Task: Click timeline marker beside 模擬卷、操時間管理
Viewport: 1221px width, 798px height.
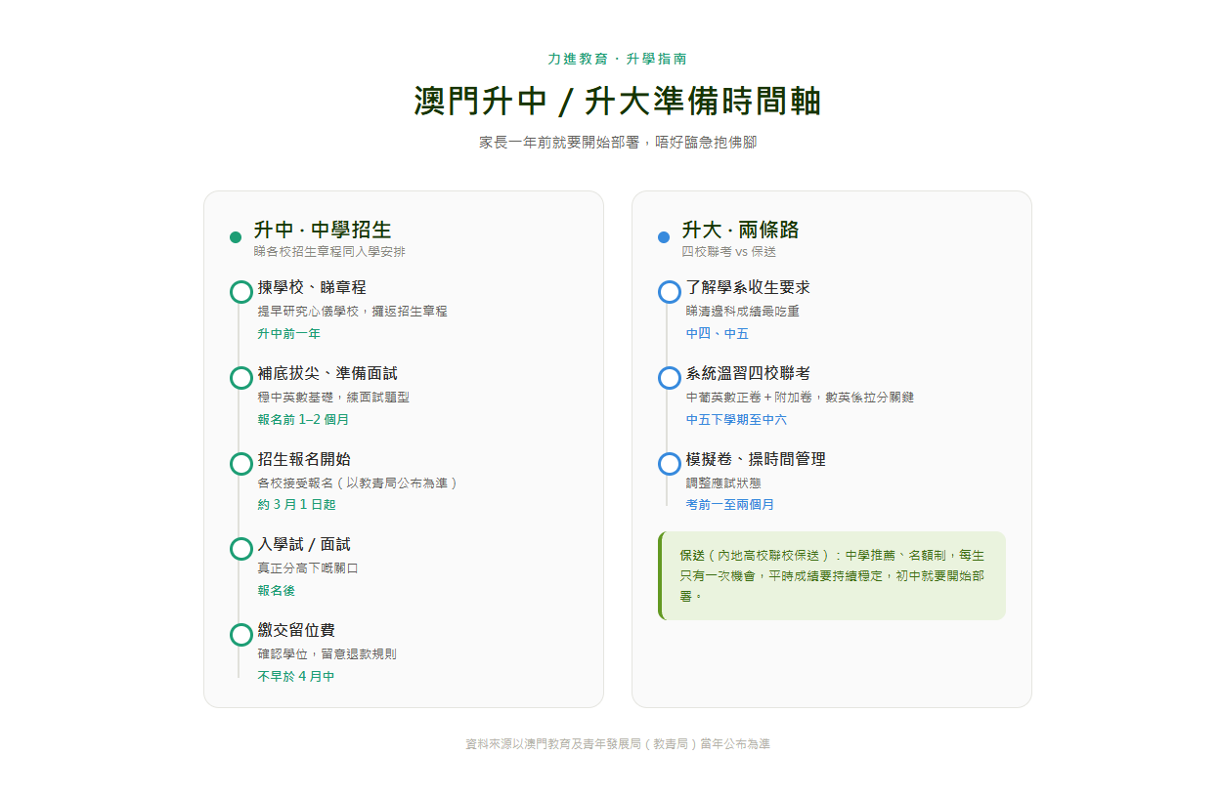Action: tap(670, 464)
